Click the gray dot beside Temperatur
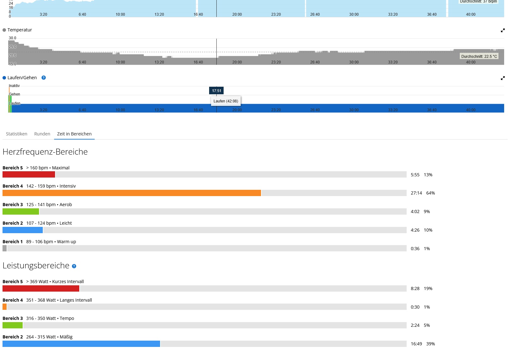The image size is (512, 351). pyautogui.click(x=4, y=30)
